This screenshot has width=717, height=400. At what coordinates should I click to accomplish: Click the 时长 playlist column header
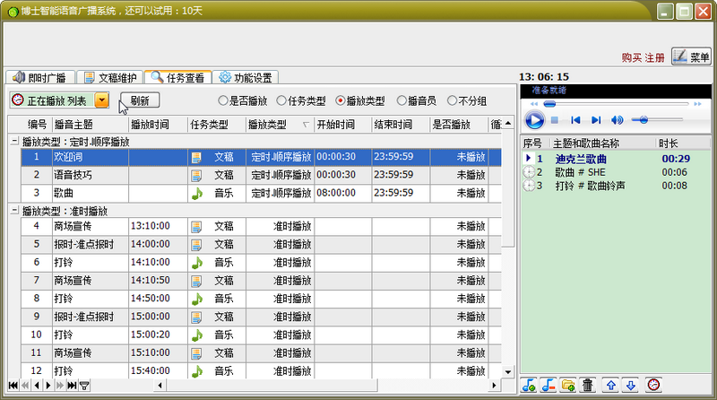click(x=683, y=143)
